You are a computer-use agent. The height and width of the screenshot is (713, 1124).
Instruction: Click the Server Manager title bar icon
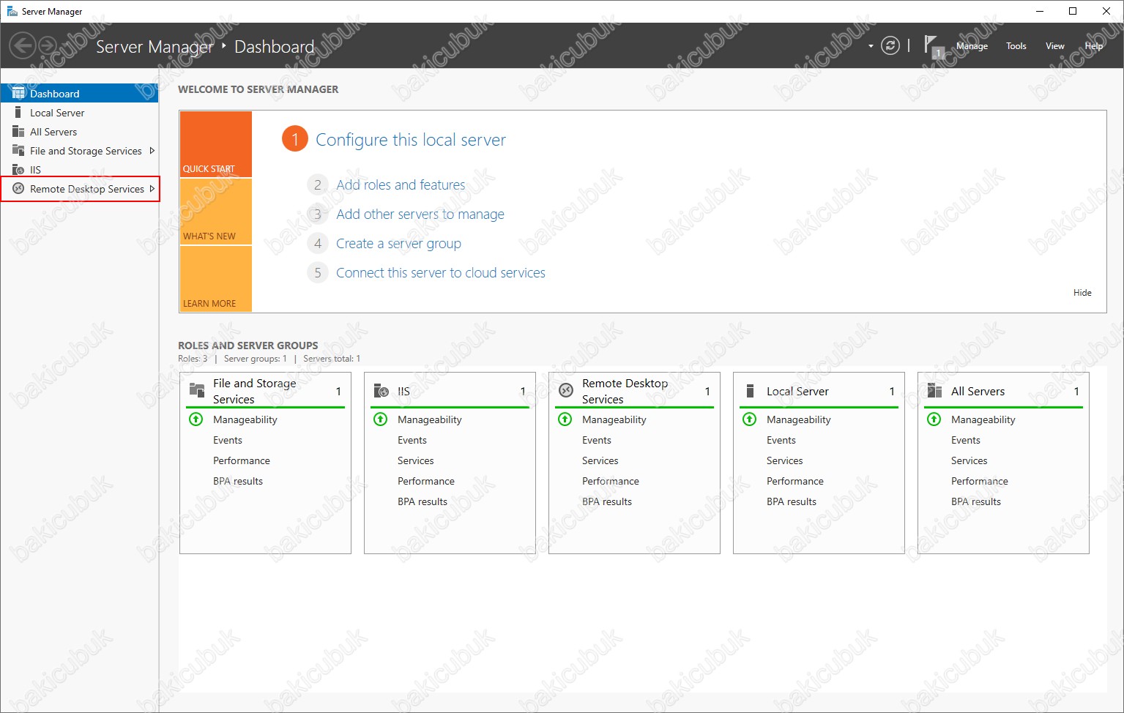click(x=12, y=11)
